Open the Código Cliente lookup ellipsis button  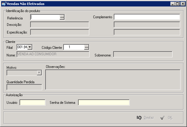coord(87,47)
